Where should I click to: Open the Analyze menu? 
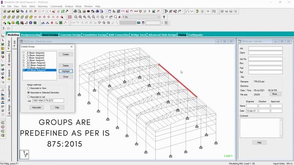[69, 6]
